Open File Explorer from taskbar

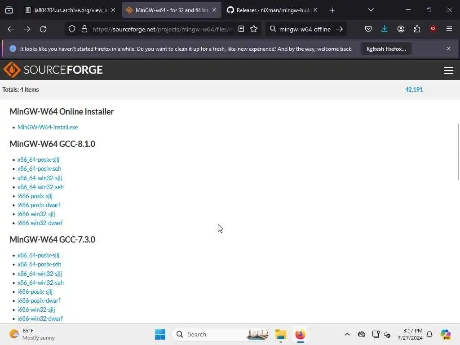coord(280,334)
